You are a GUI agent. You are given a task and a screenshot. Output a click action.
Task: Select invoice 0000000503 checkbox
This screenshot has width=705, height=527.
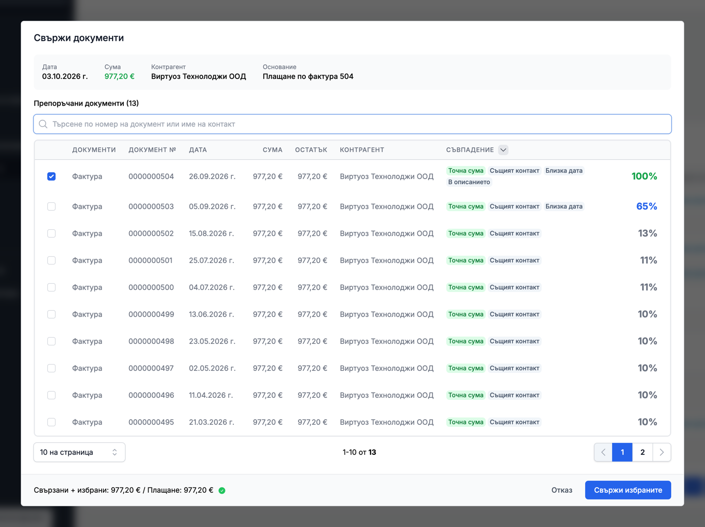51,206
